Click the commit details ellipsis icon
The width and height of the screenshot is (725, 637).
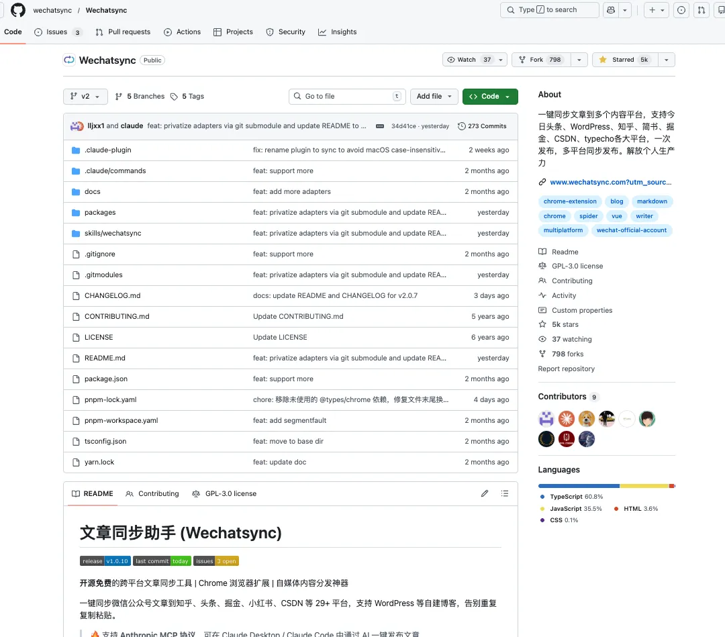pyautogui.click(x=379, y=126)
